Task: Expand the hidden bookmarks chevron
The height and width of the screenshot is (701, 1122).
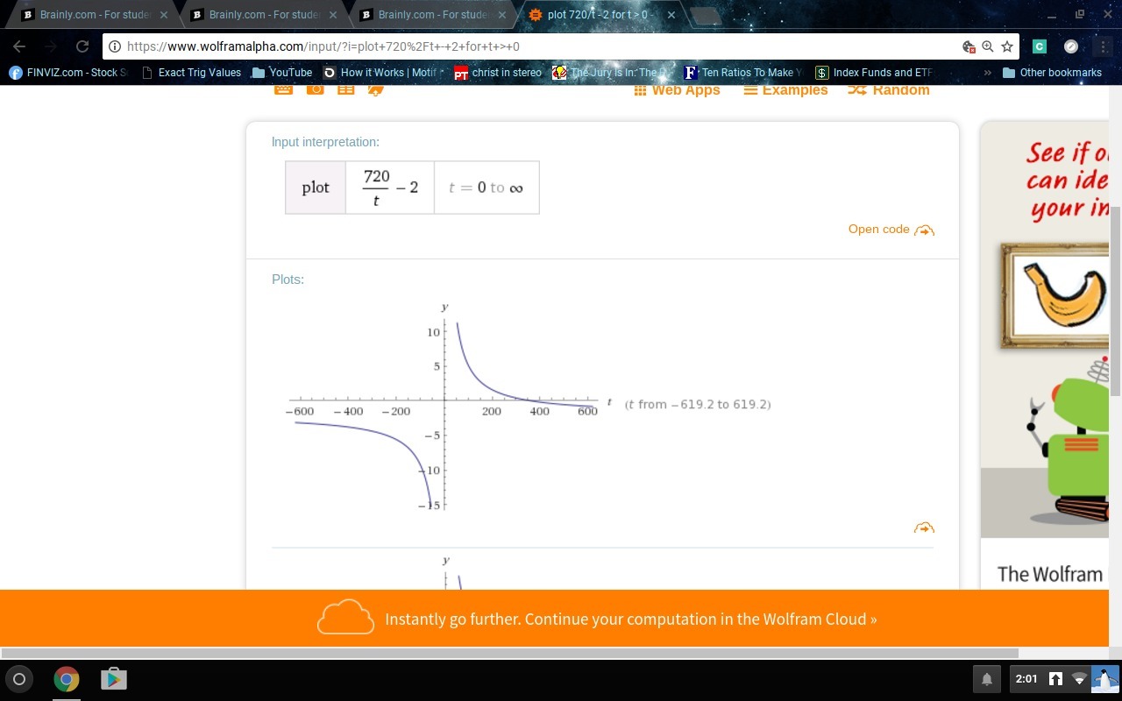Action: click(x=987, y=73)
